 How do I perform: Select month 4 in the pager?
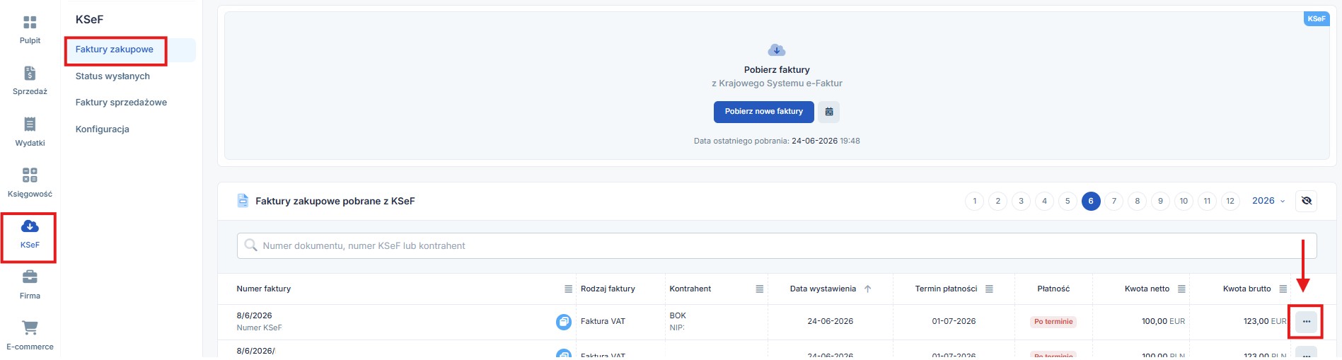(1044, 202)
